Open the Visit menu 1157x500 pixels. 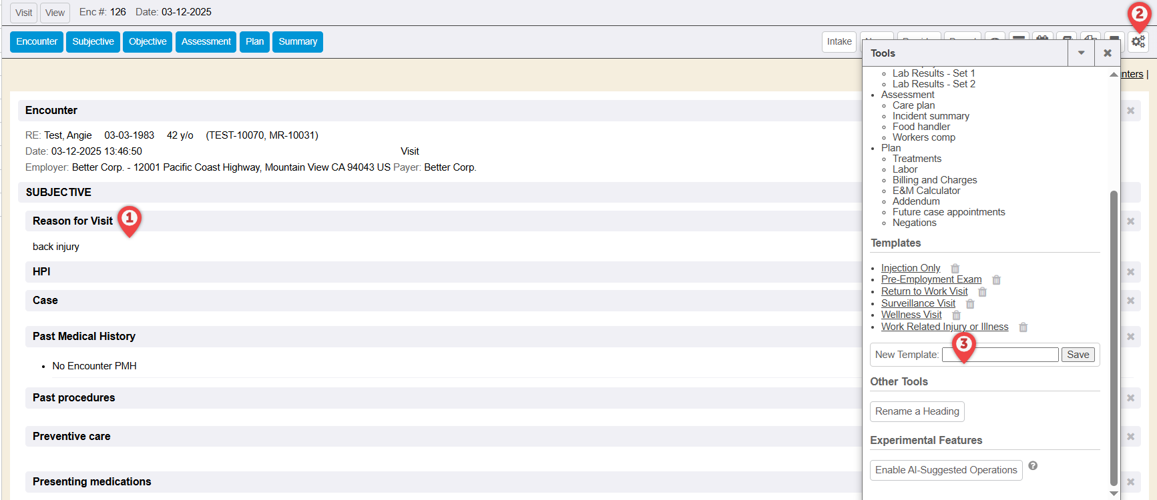[x=23, y=13]
